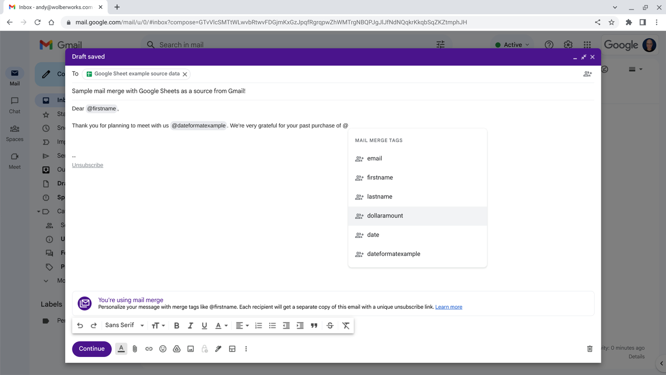Insert an emoji into the message
Screen dimensions: 666x375
point(163,348)
